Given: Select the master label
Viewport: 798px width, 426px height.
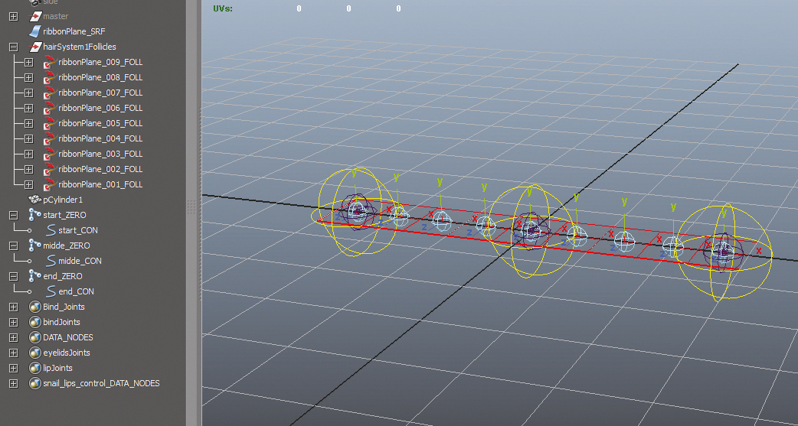Looking at the screenshot, I should (55, 16).
